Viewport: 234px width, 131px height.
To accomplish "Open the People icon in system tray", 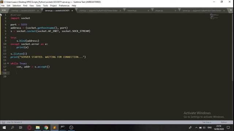I will (x=190, y=128).
